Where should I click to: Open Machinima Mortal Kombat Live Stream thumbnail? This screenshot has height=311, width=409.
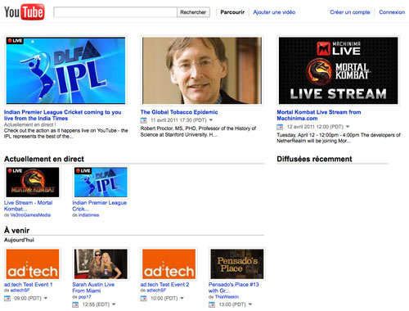[338, 70]
